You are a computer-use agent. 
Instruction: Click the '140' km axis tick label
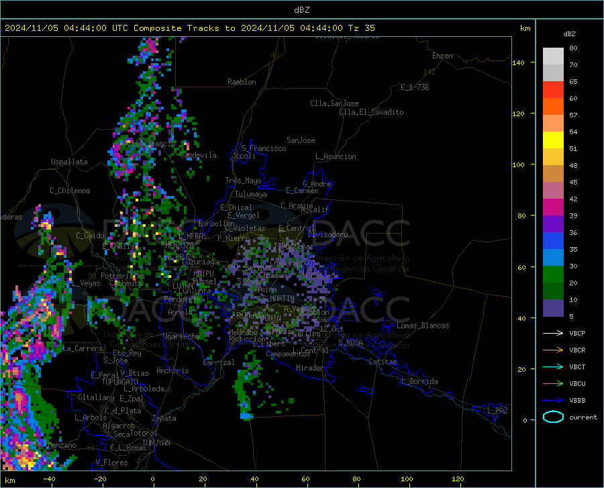(x=518, y=62)
